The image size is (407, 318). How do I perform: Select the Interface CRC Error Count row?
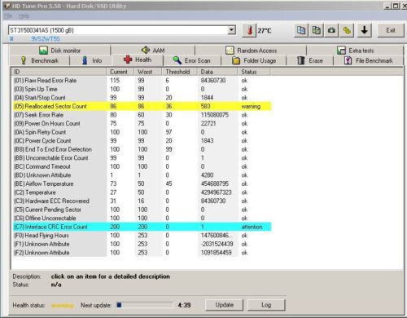142,227
